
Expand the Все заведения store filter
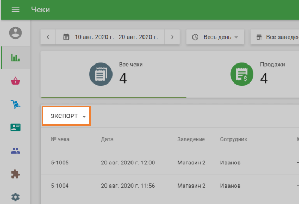tap(275, 37)
